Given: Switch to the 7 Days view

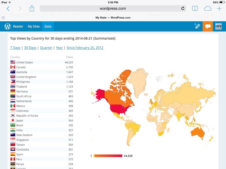Looking at the screenshot, I should (x=15, y=48).
